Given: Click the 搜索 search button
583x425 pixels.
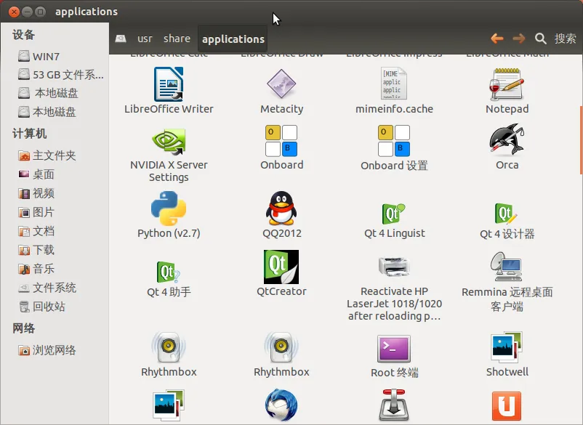Looking at the screenshot, I should (556, 39).
